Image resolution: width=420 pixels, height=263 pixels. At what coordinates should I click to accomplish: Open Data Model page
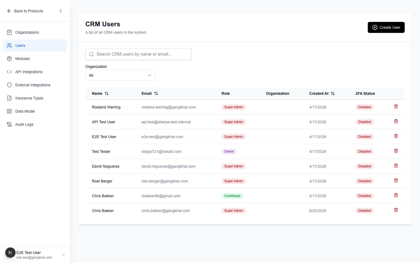coord(35,111)
